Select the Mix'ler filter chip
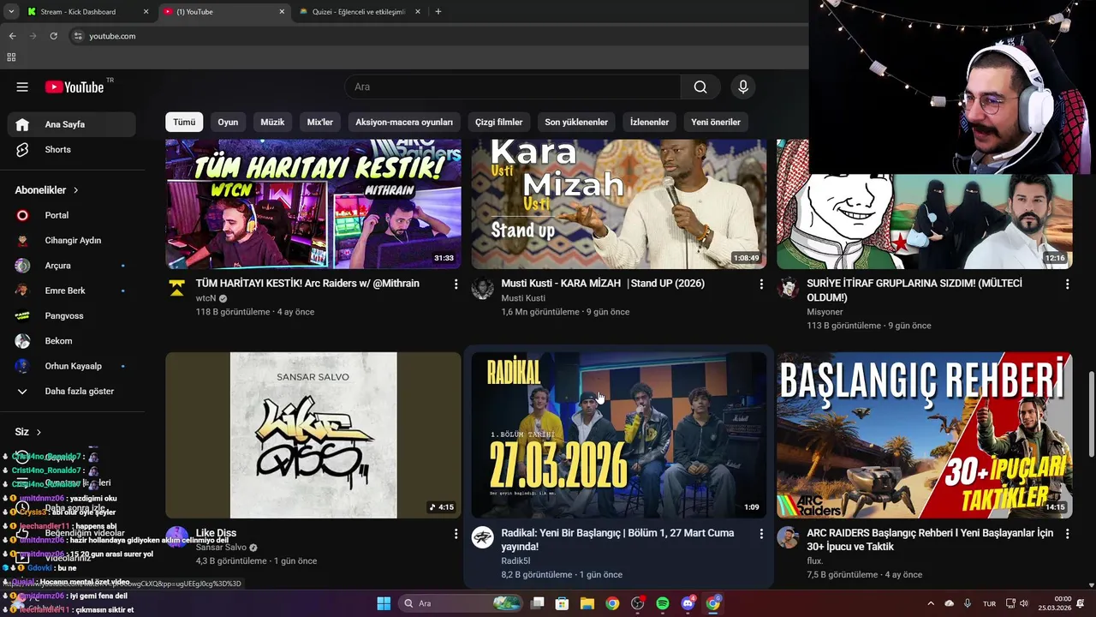Image resolution: width=1096 pixels, height=617 pixels. tap(320, 122)
